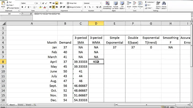Apply comma style format
The width and height of the screenshot is (193, 108).
(x=93, y=7)
